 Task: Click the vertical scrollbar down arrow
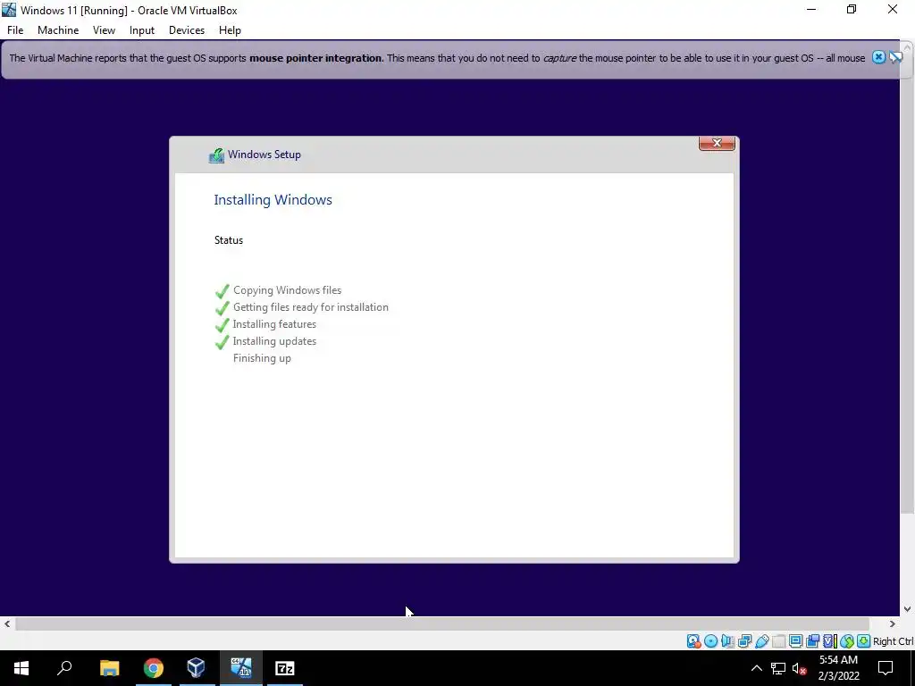[908, 609]
